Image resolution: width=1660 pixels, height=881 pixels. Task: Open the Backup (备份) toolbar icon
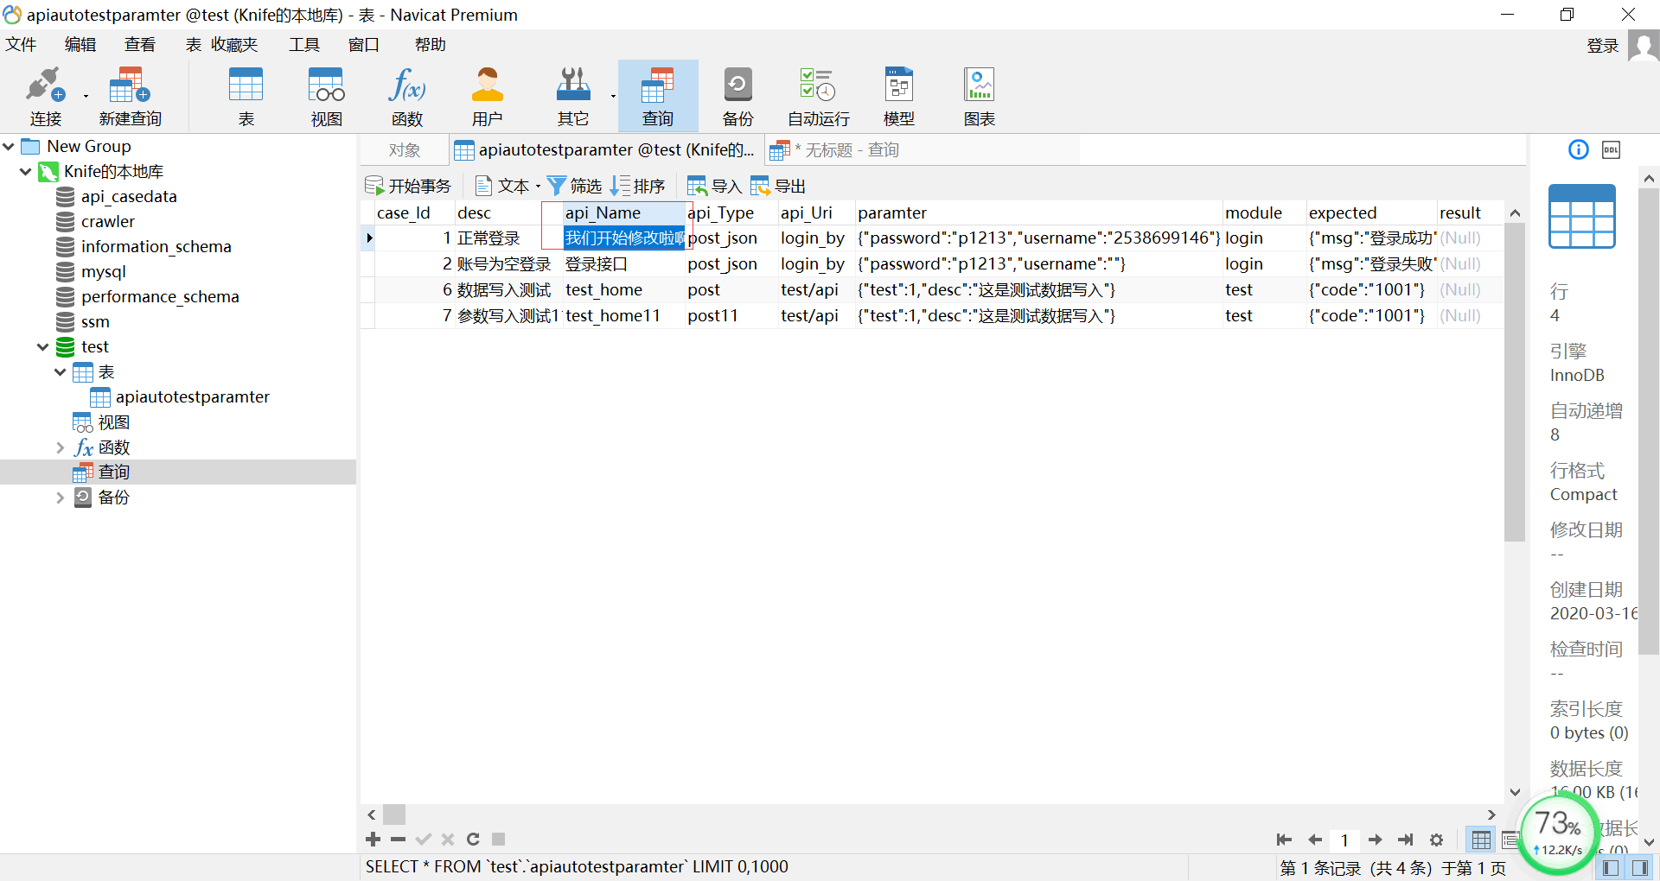737,96
